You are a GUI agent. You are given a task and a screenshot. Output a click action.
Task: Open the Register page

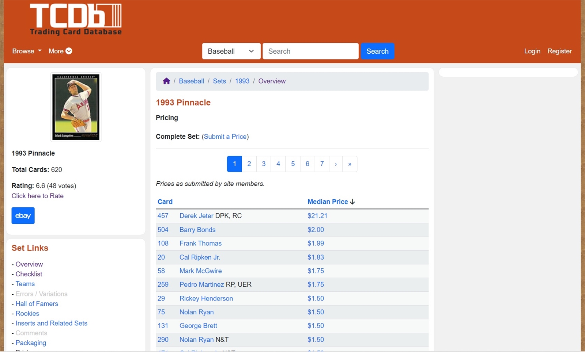point(559,51)
